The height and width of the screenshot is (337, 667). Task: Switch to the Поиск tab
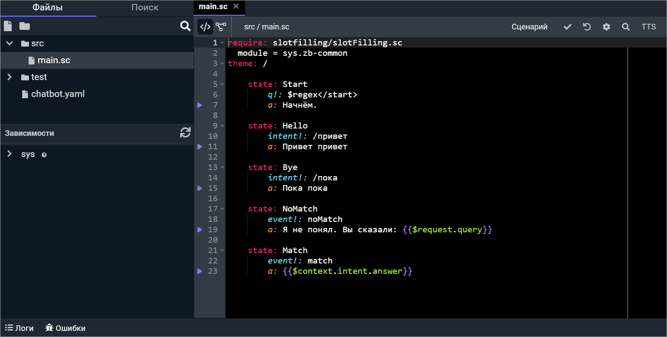pyautogui.click(x=145, y=8)
